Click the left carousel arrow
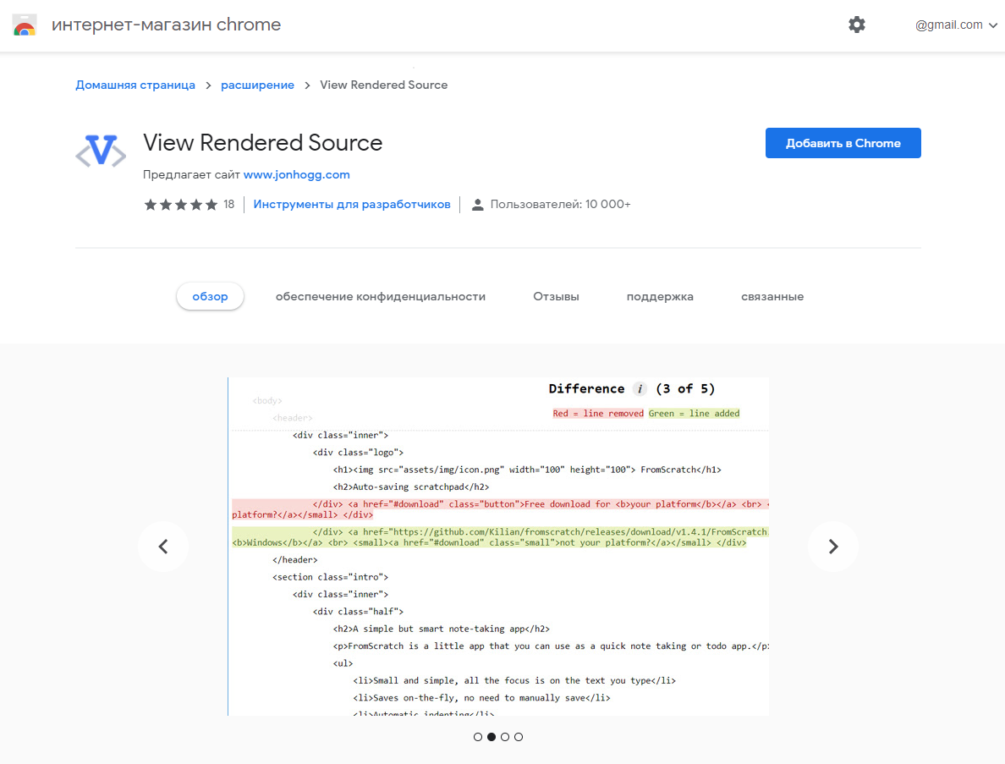The width and height of the screenshot is (1005, 764). [162, 547]
